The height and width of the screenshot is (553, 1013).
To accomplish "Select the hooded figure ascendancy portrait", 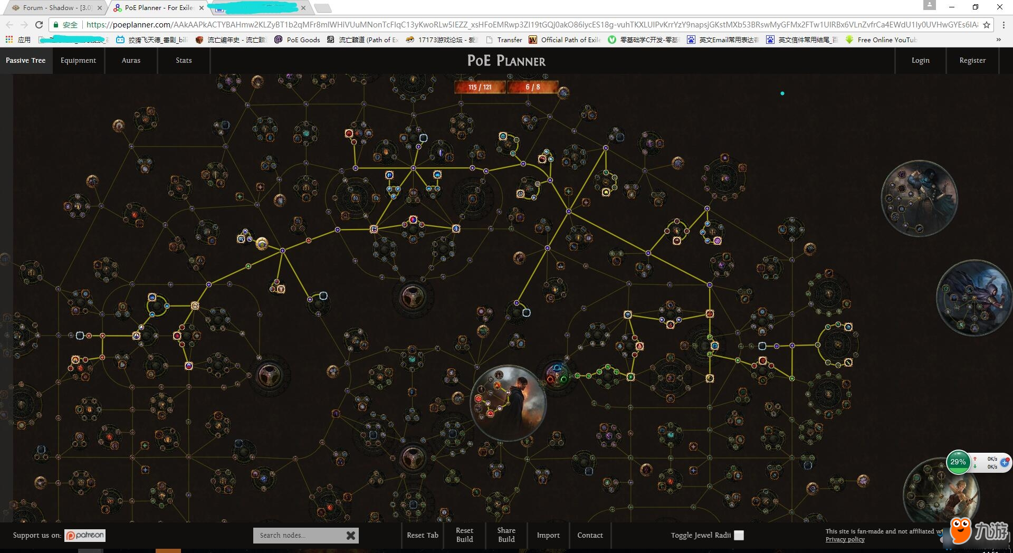I will pos(974,298).
